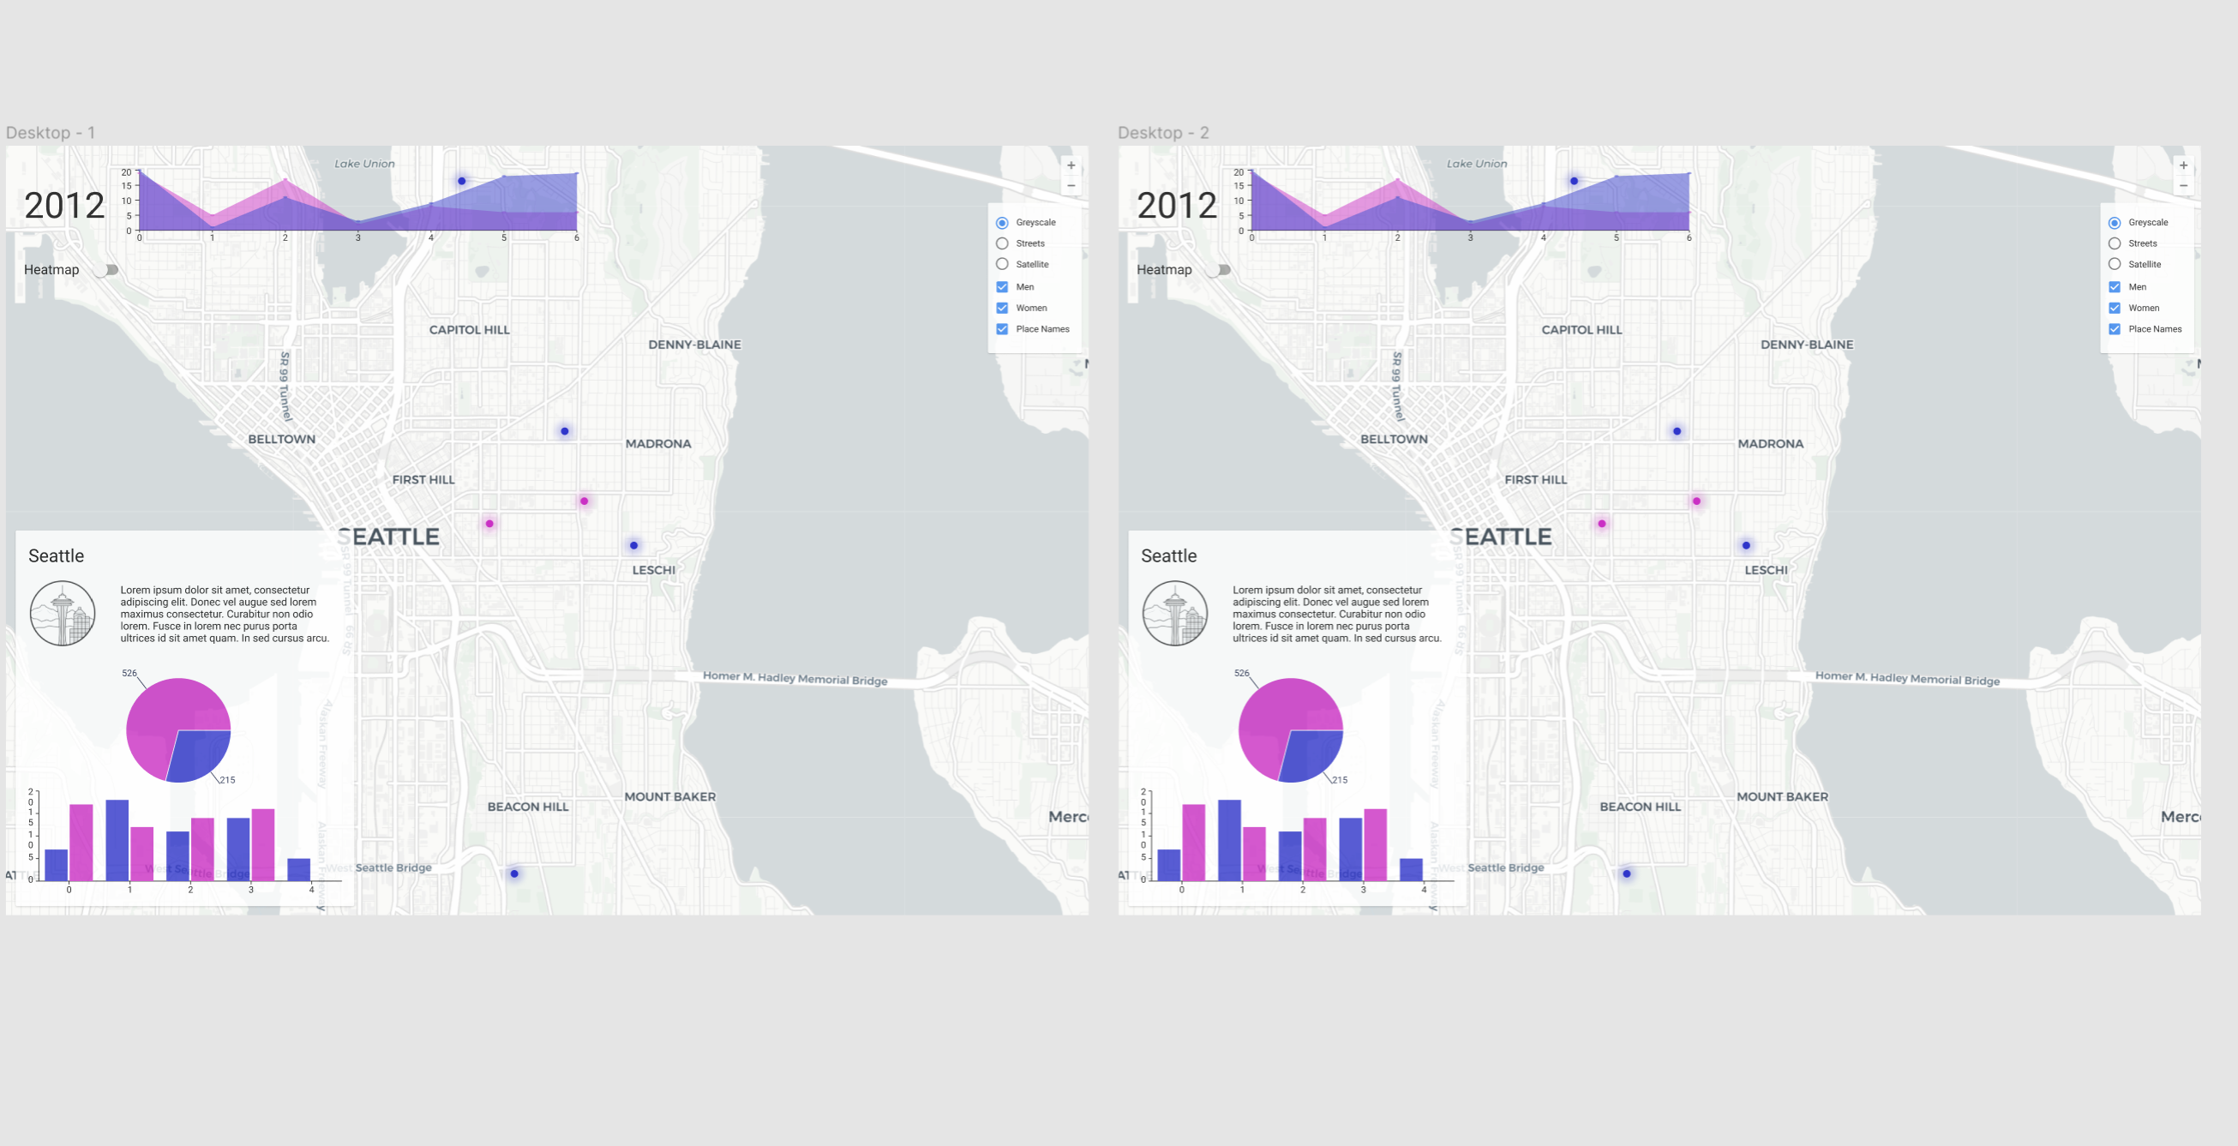Select Streets radio button in Desktop 1
Viewport: 2238px width, 1146px height.
coord(1002,243)
